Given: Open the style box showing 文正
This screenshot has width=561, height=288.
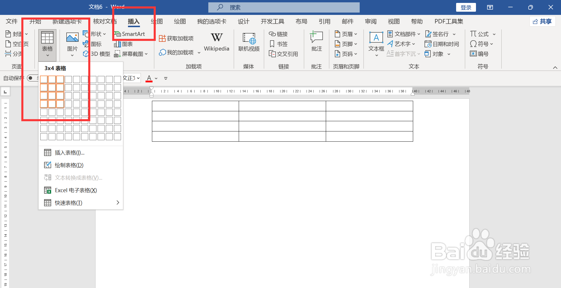Looking at the screenshot, I should click(132, 78).
